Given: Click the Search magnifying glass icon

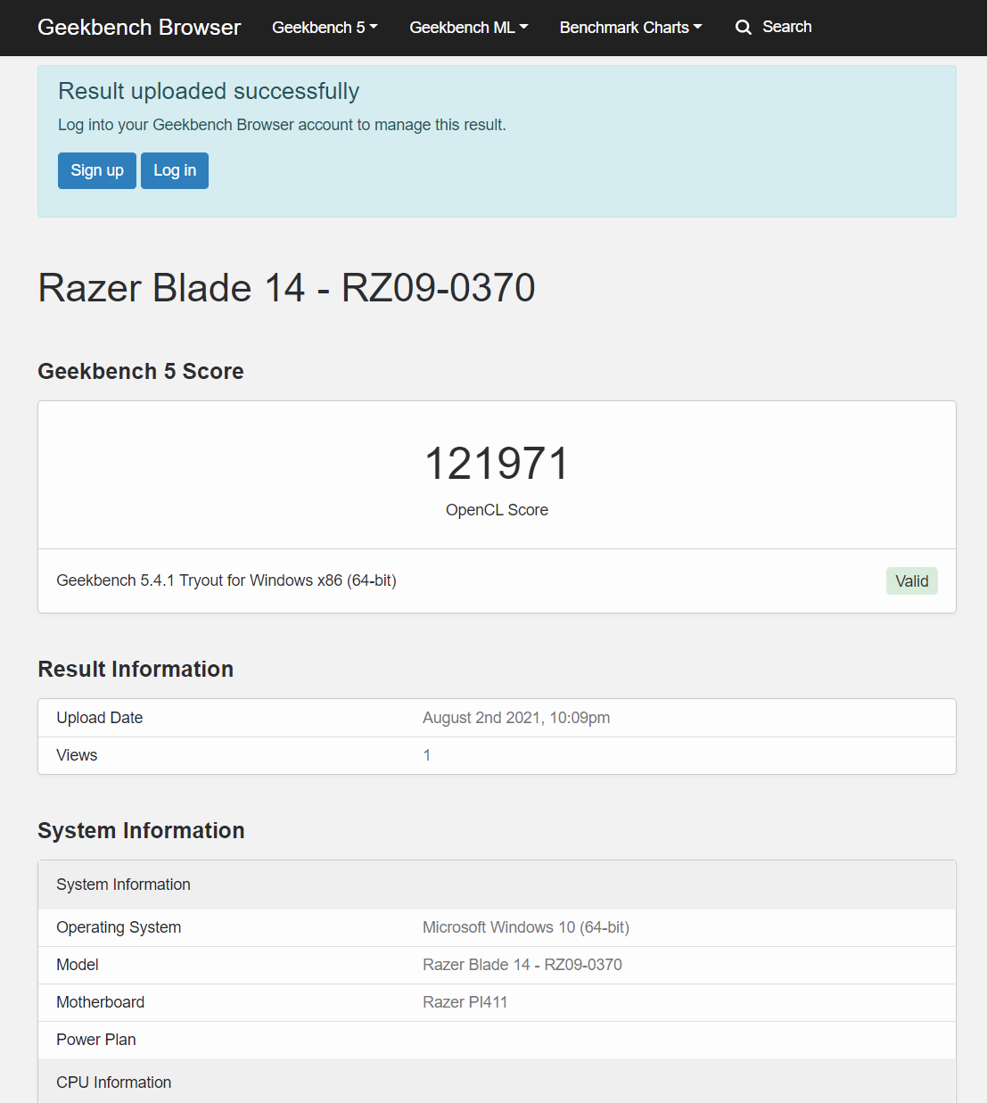Looking at the screenshot, I should (x=743, y=28).
